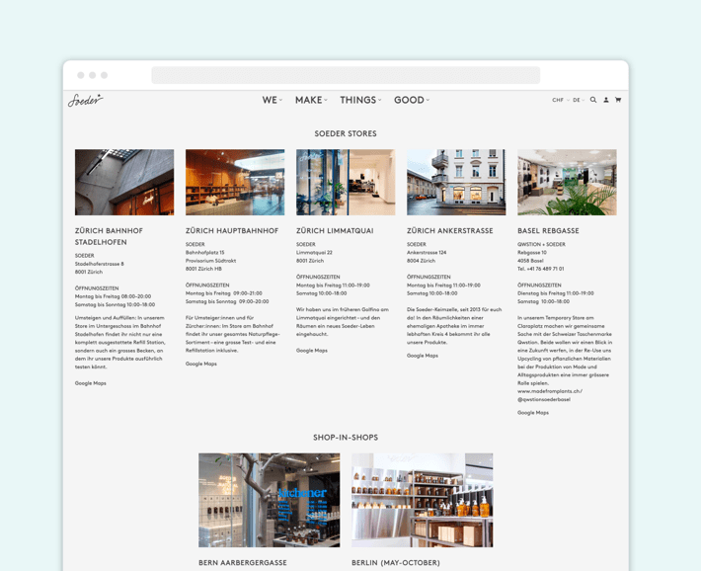Click the QWSTION + SOEDER label

(541, 244)
